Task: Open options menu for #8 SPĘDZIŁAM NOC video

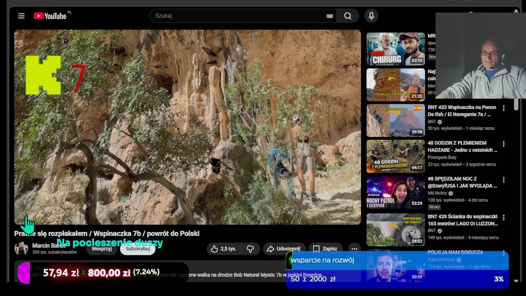Action: point(504,180)
